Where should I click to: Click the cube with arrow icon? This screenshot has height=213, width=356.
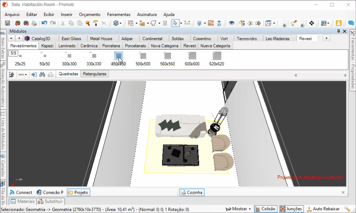pos(242,23)
